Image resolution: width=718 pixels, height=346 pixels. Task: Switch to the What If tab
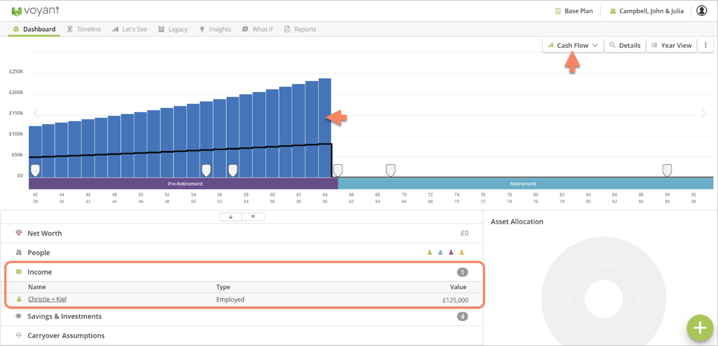(x=258, y=29)
